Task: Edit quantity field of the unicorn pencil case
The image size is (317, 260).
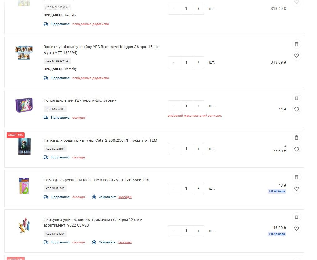Action: 186,106
